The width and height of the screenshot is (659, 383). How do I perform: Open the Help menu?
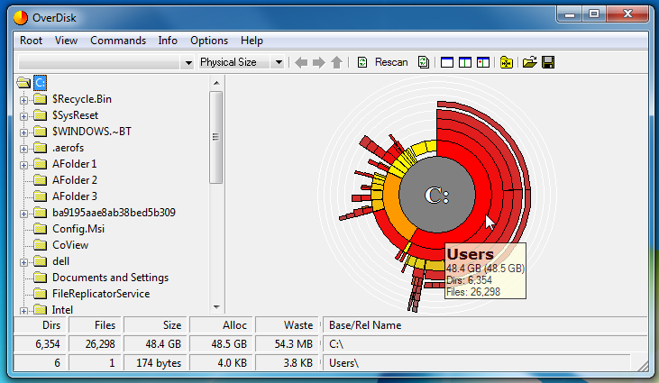tap(252, 41)
